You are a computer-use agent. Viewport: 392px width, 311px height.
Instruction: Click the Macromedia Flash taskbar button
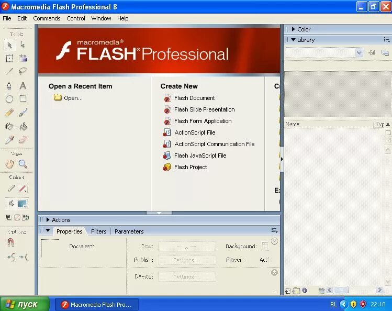pos(97,305)
